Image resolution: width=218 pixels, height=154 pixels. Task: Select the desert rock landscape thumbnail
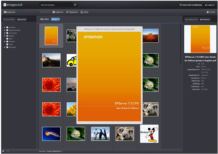[x=151, y=36]
